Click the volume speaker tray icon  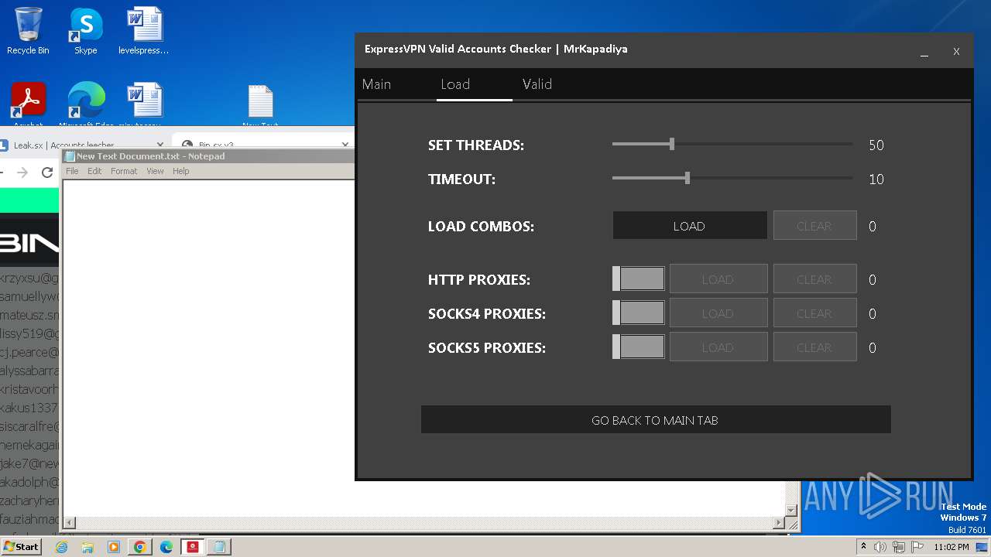point(880,547)
